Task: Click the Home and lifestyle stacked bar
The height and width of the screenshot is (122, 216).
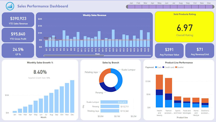Action: [196, 103]
